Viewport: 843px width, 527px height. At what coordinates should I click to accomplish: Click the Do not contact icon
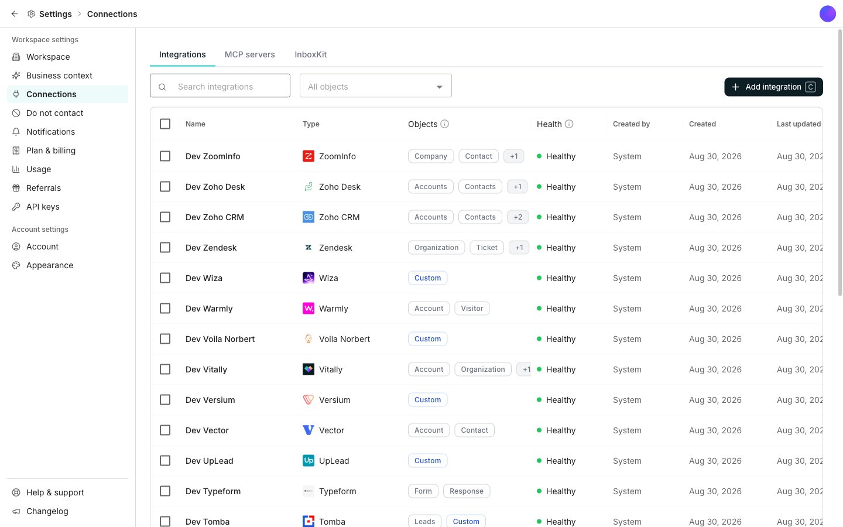[x=16, y=113]
